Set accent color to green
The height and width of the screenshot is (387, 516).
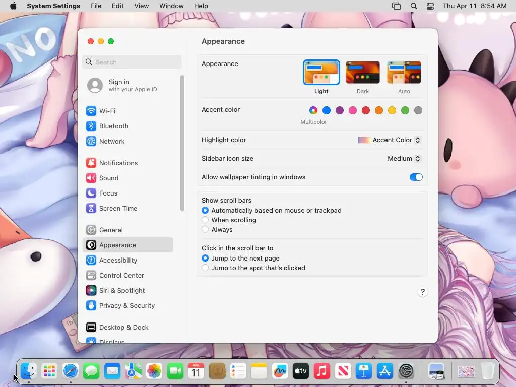coord(405,110)
